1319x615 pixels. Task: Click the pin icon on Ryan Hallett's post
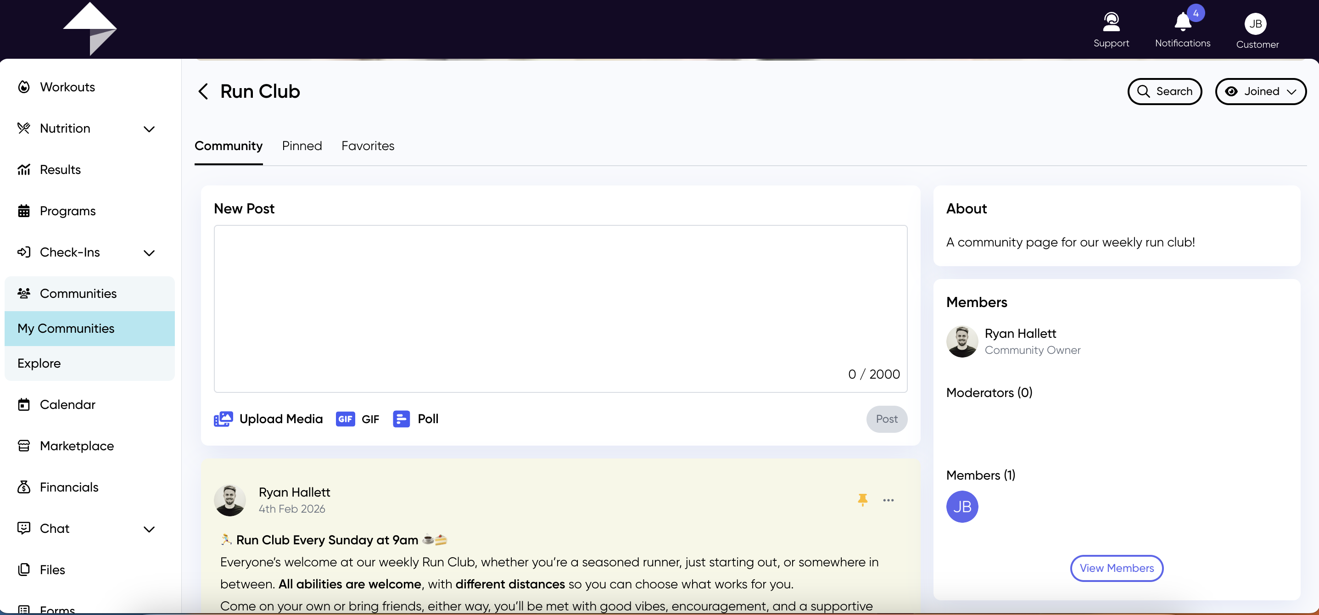863,500
